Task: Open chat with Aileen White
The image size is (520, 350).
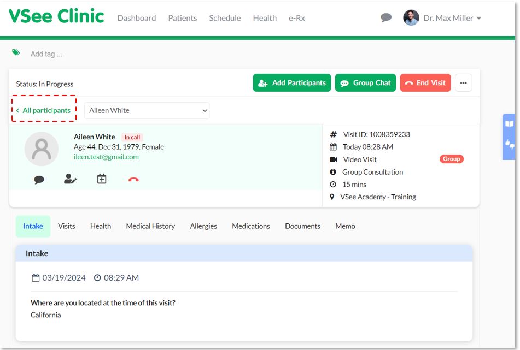Action: pos(39,180)
